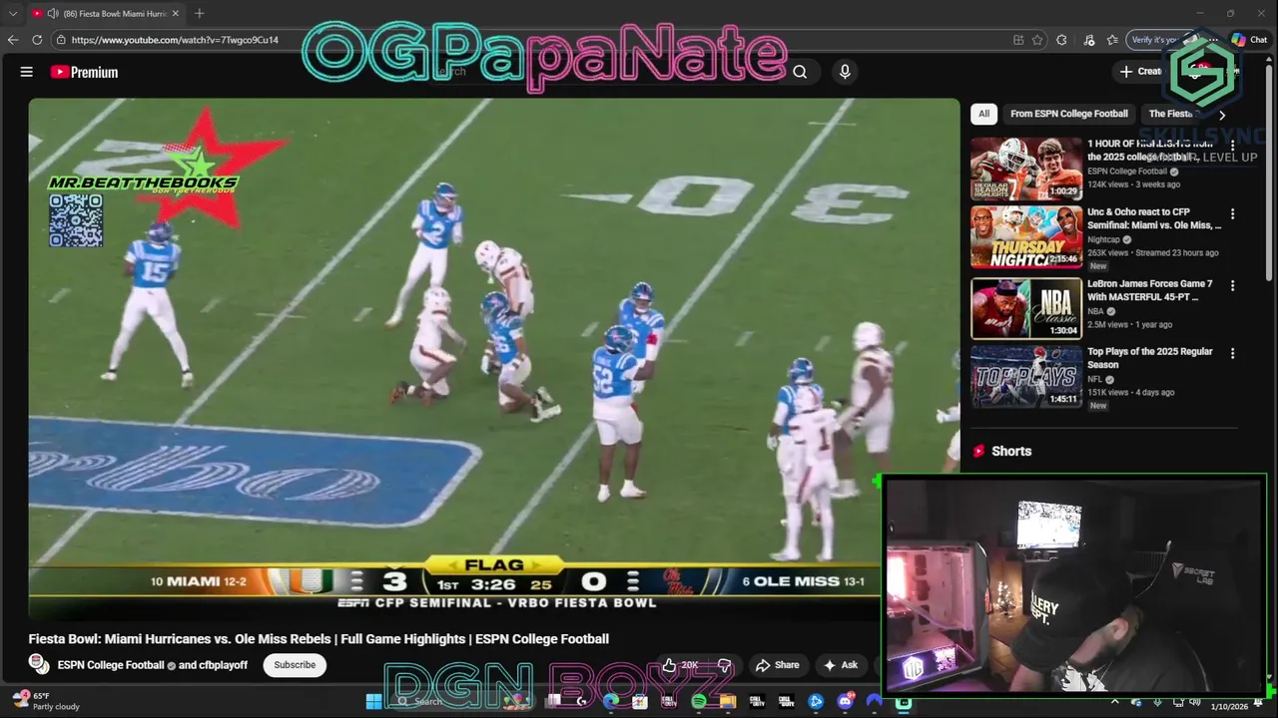Open Unc & Ocho react video thumbnail
Image resolution: width=1278 pixels, height=718 pixels.
(x=1026, y=237)
